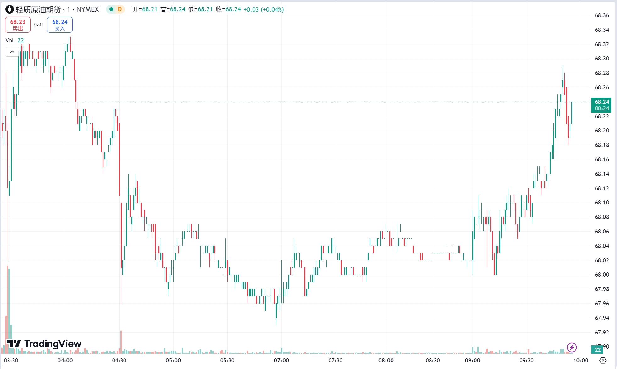617x369 pixels.
Task: Click the 68.24 买入 buy button
Action: pos(60,25)
